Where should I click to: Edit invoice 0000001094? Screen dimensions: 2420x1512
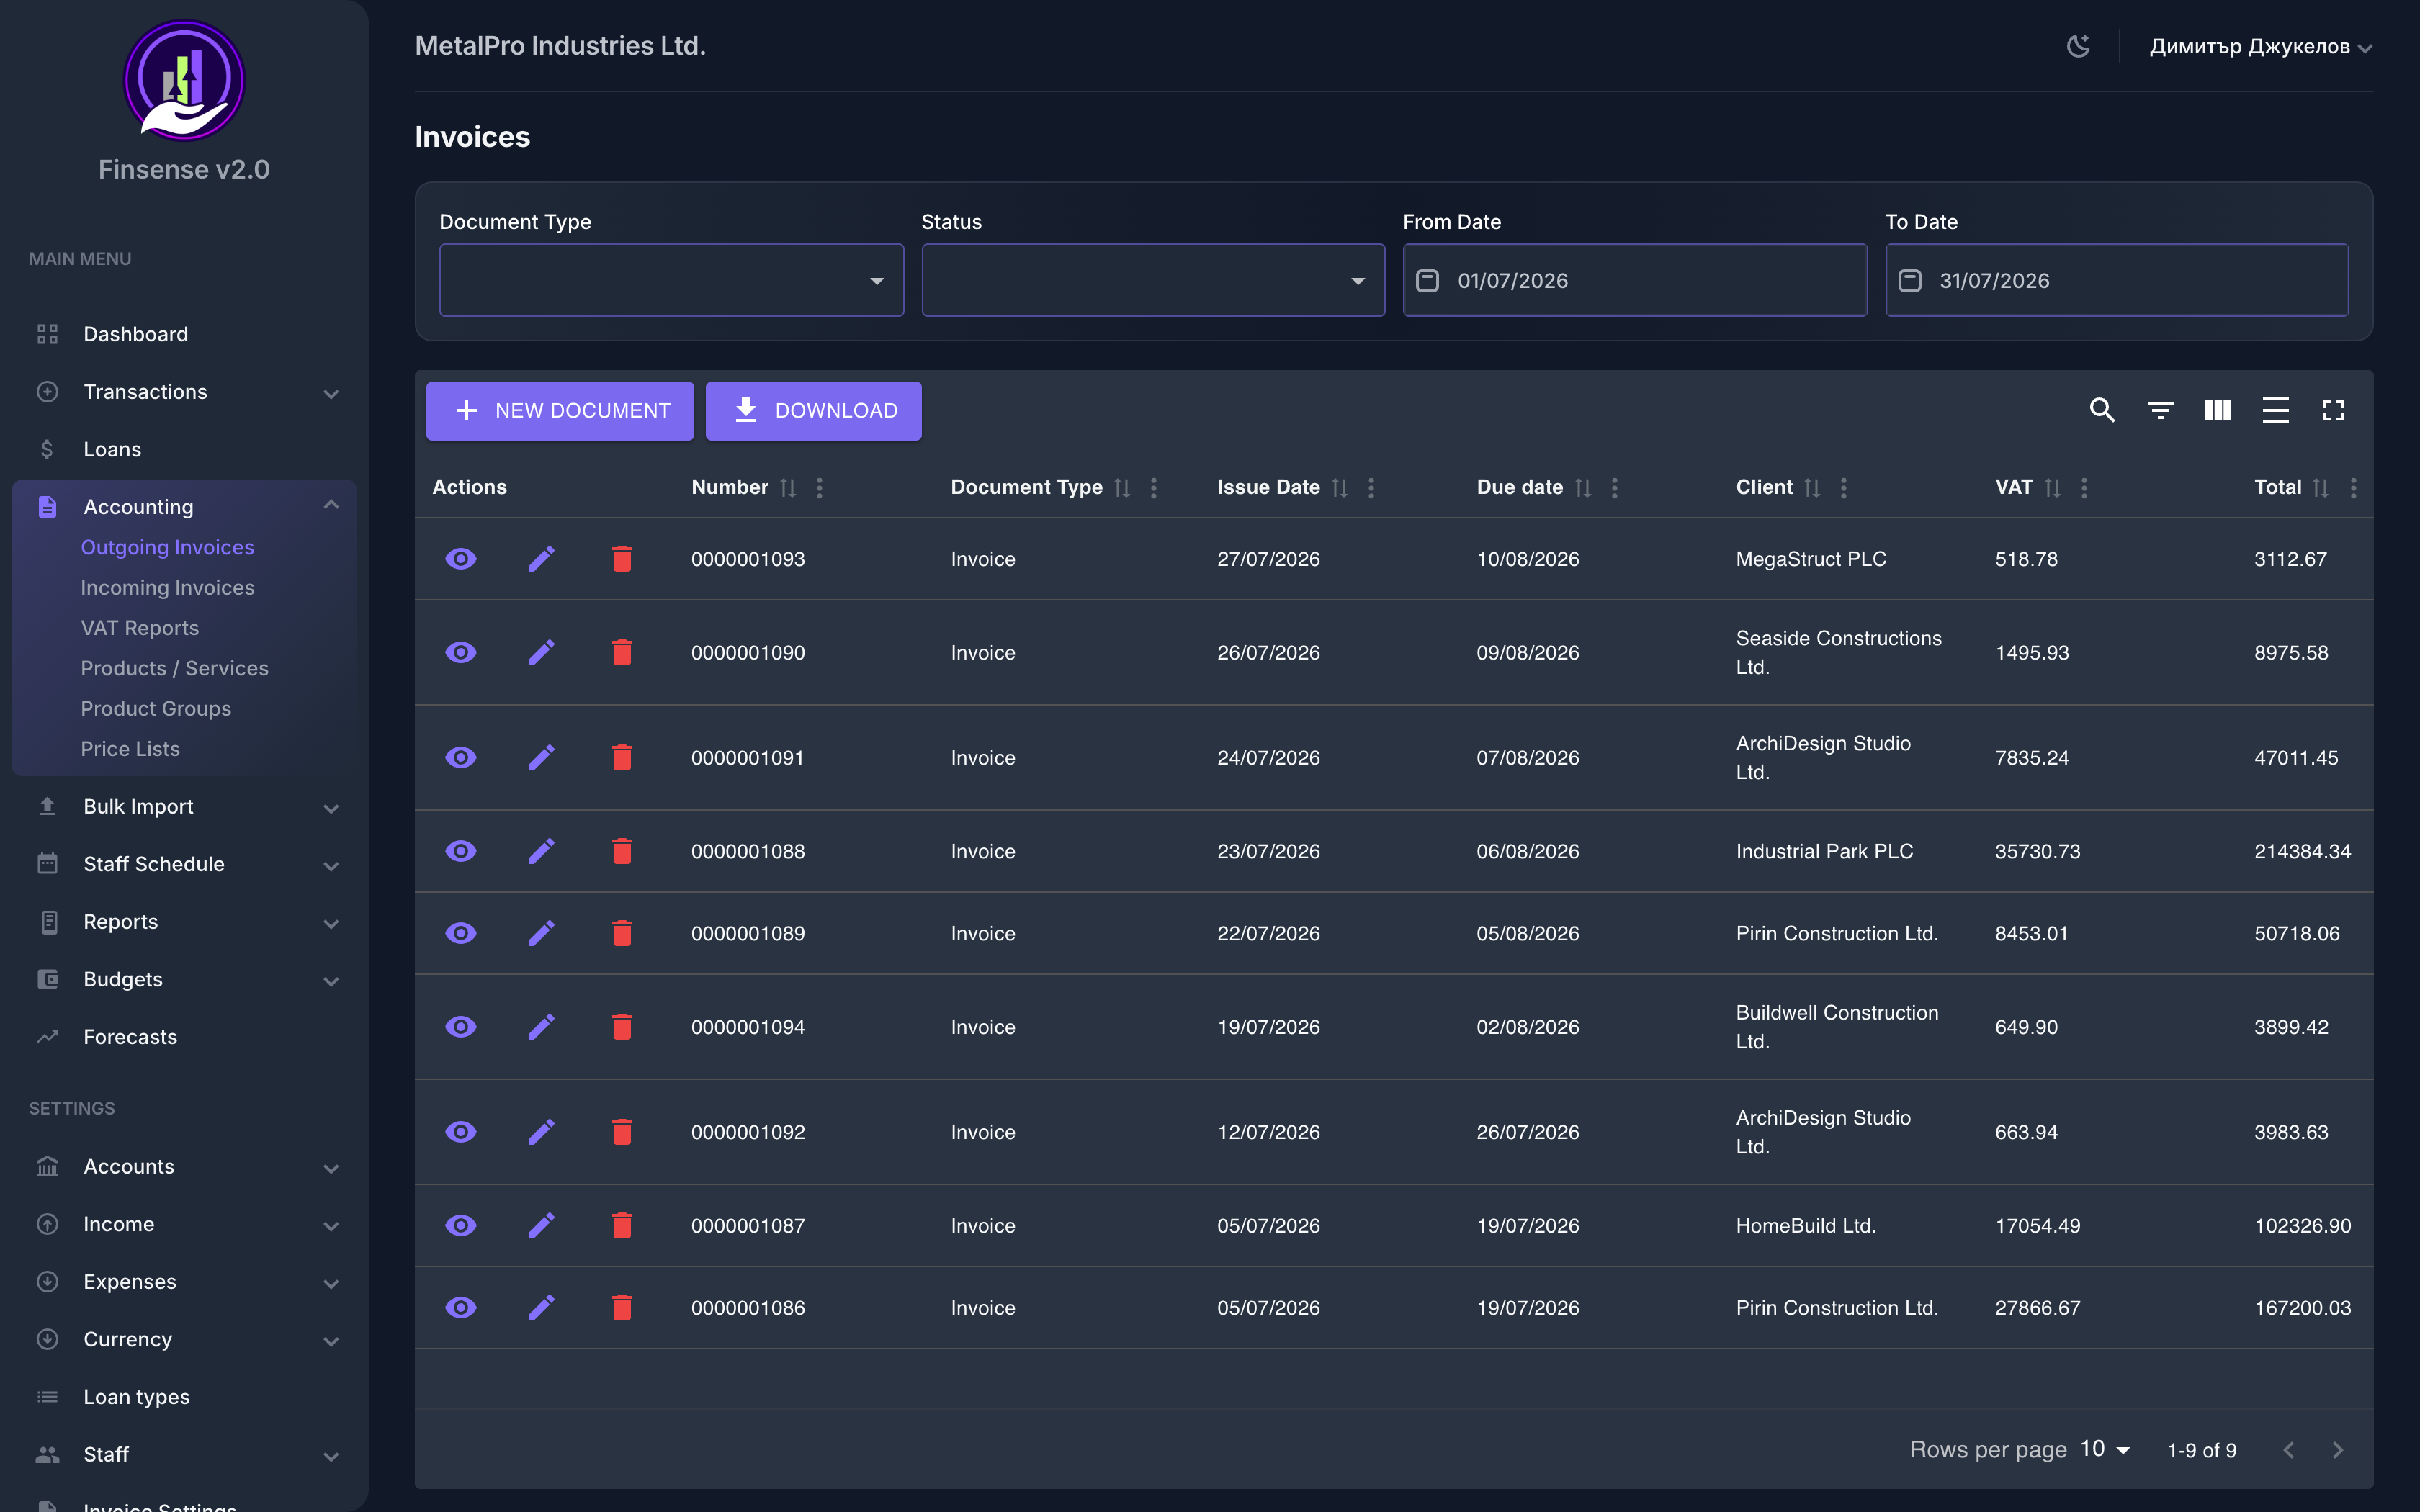click(x=541, y=1027)
